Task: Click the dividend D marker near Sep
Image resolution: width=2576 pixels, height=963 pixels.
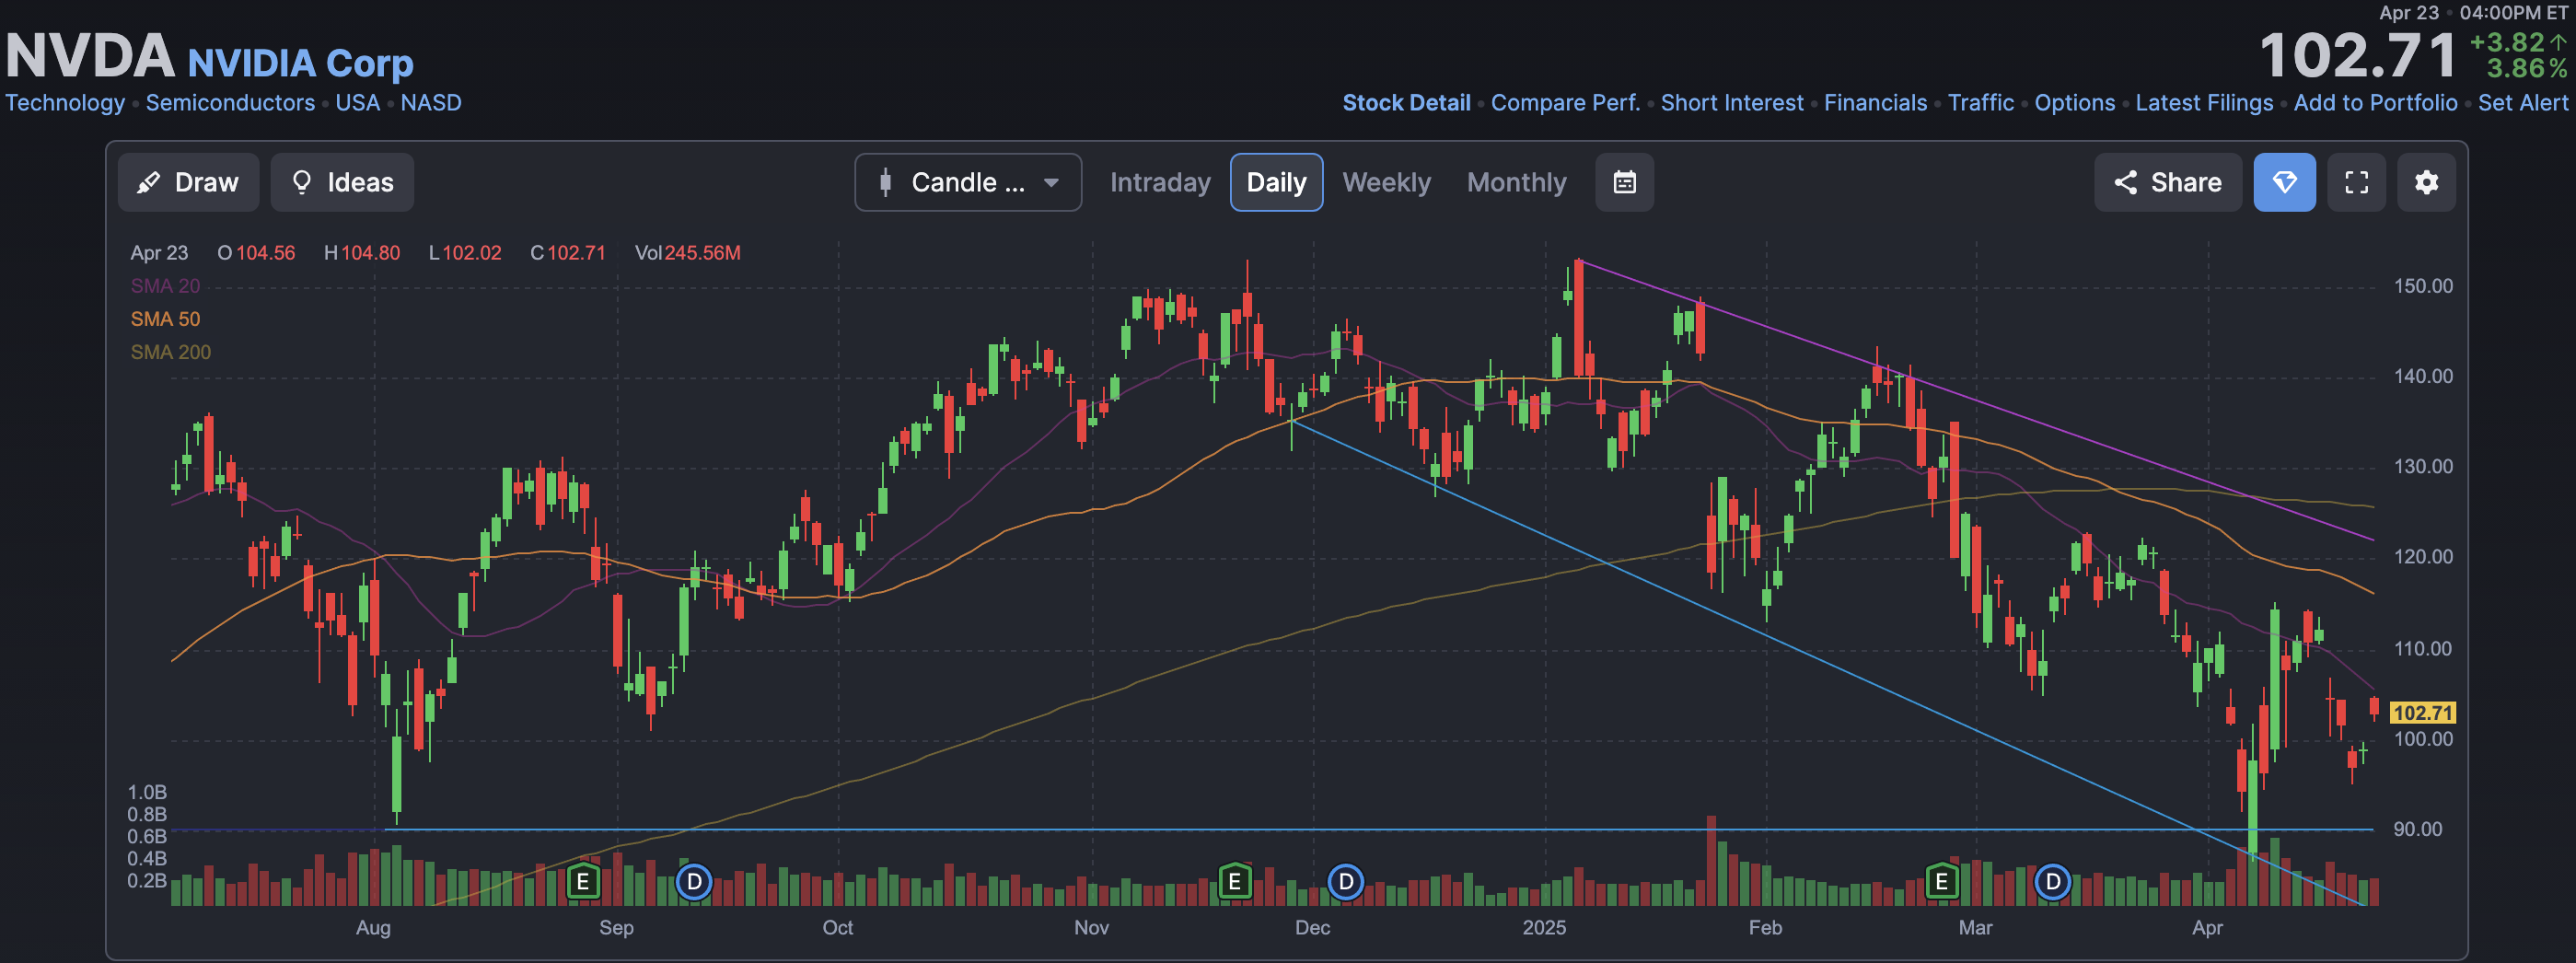Action: pyautogui.click(x=694, y=882)
